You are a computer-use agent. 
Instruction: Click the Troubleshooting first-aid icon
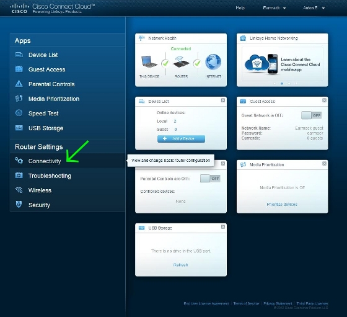pyautogui.click(x=19, y=175)
